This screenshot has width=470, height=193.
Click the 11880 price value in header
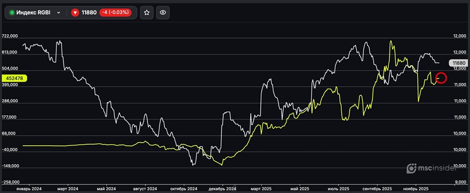point(89,13)
